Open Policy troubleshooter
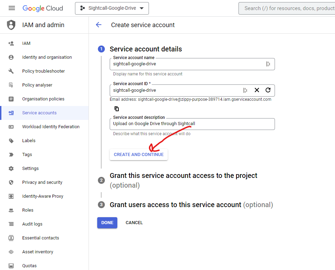335x270 pixels. point(44,71)
